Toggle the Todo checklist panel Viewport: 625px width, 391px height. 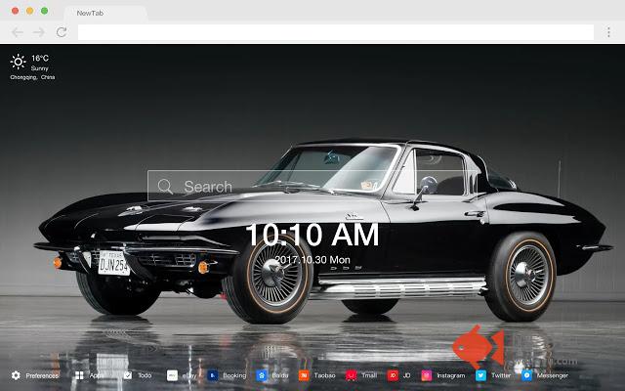click(128, 375)
